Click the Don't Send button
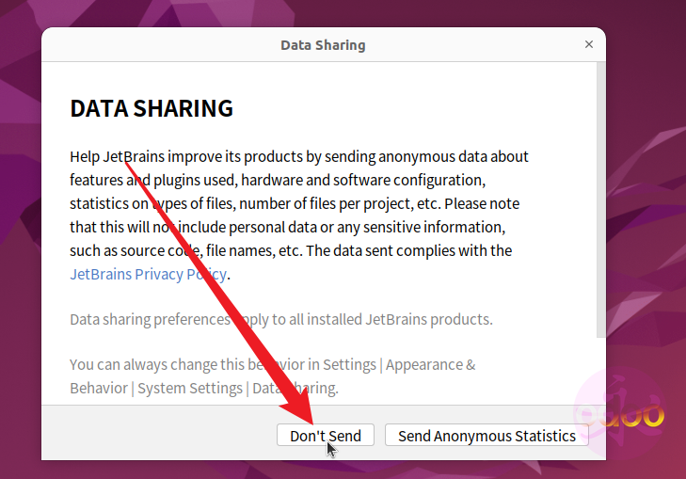The width and height of the screenshot is (686, 479). tap(325, 436)
